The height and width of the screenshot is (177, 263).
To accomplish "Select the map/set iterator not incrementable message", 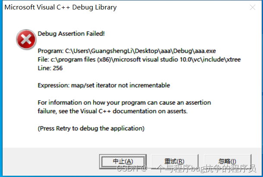I will tap(120, 85).
